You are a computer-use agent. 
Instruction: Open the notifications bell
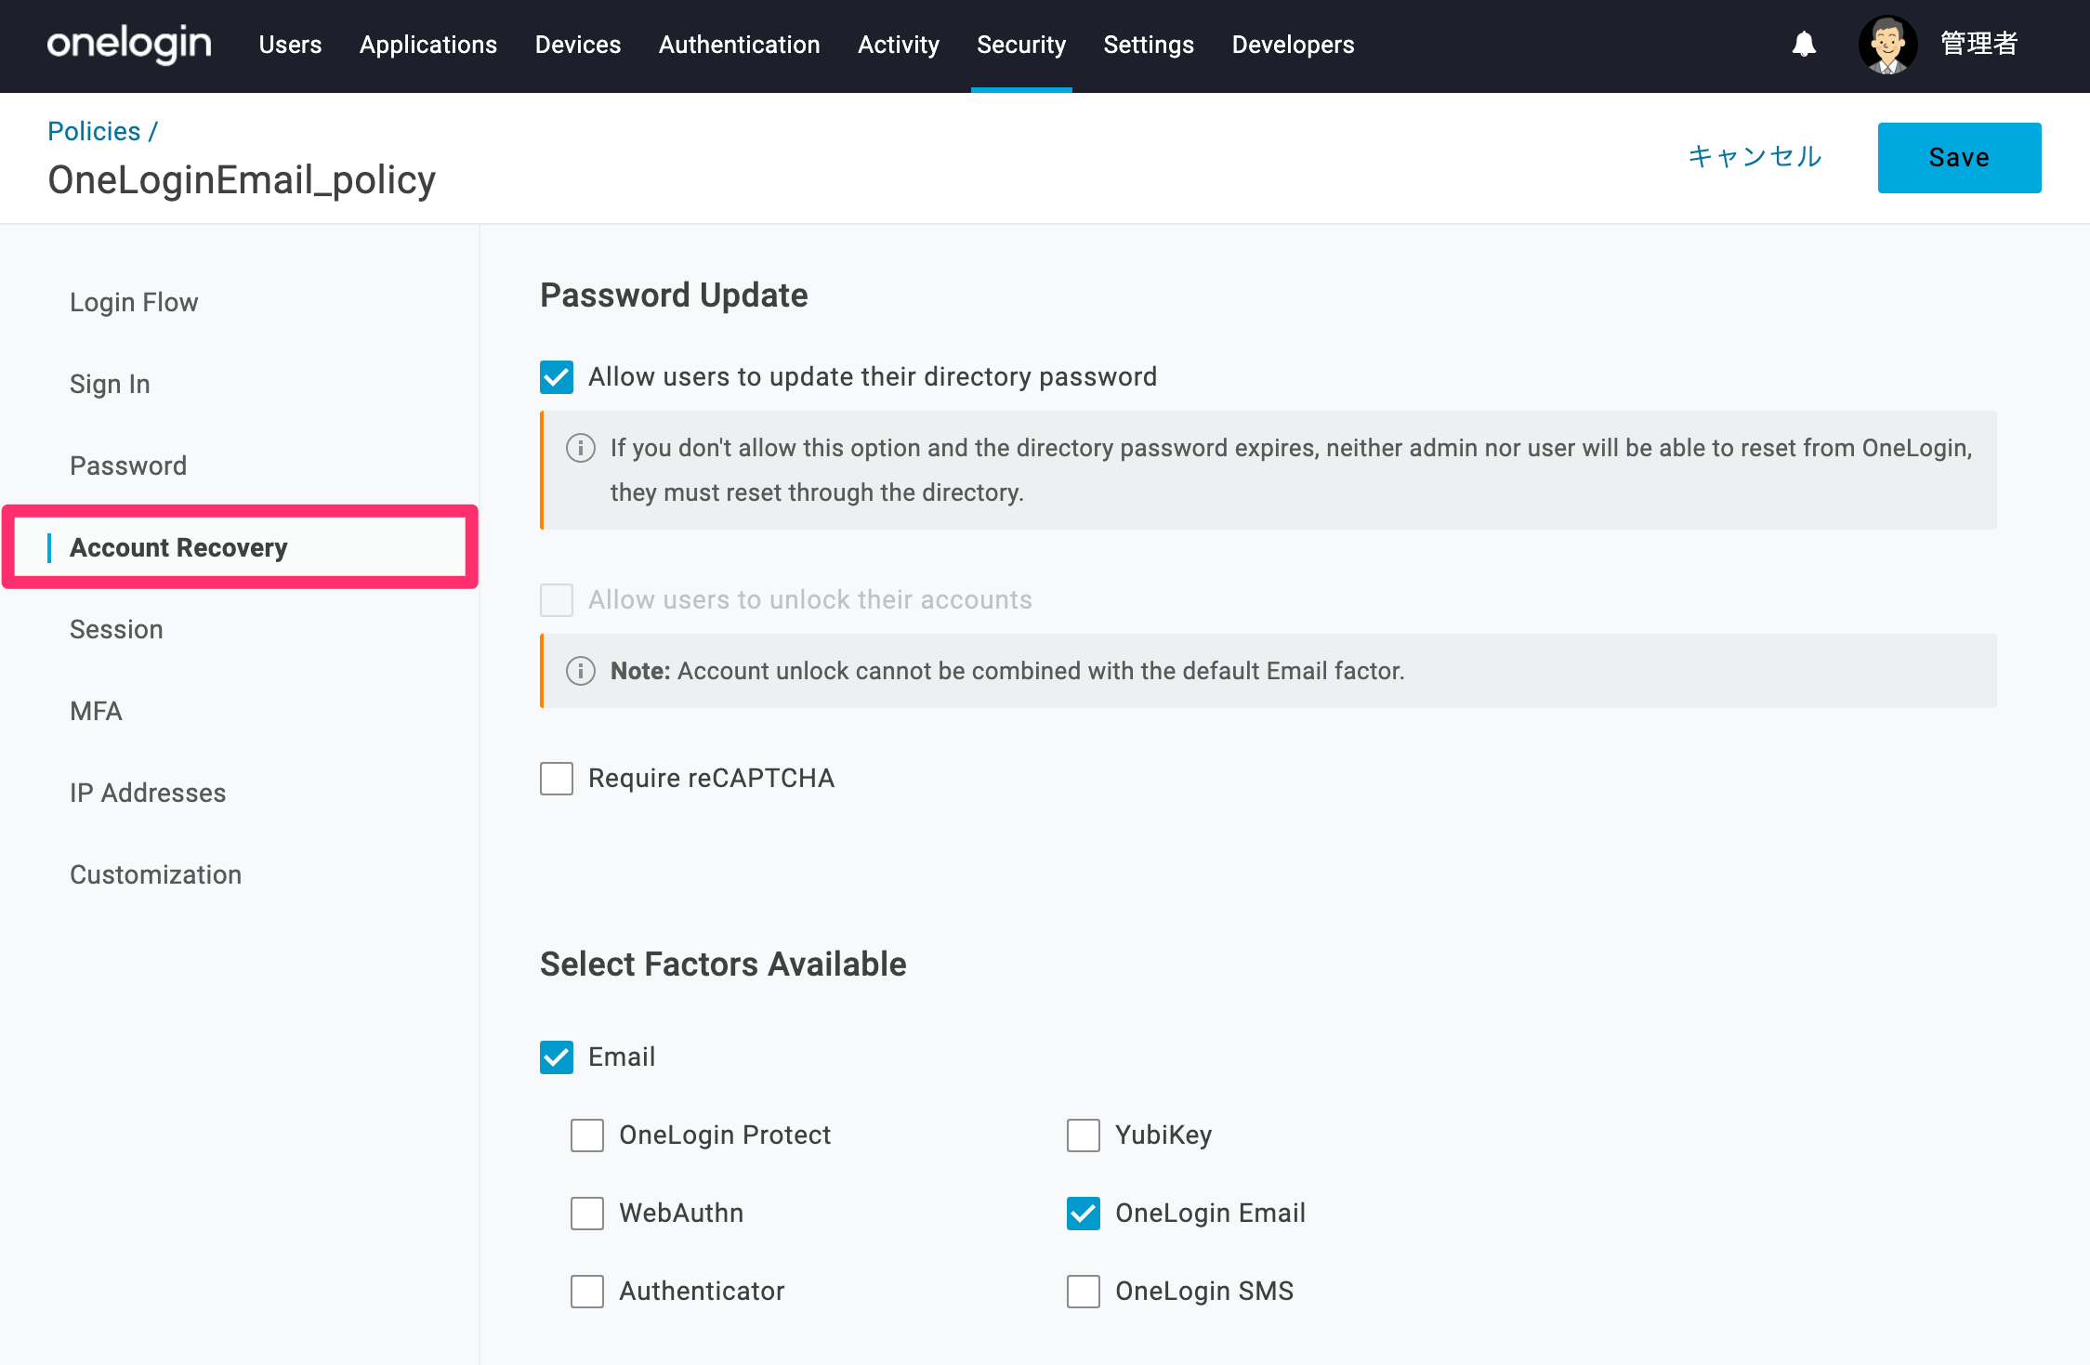click(x=1804, y=44)
